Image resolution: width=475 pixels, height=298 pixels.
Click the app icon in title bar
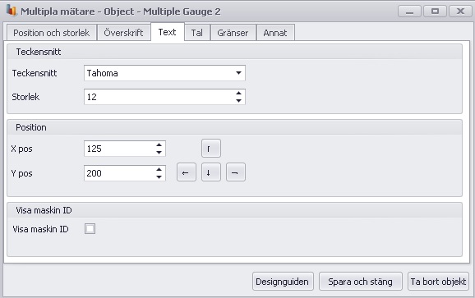coord(12,11)
